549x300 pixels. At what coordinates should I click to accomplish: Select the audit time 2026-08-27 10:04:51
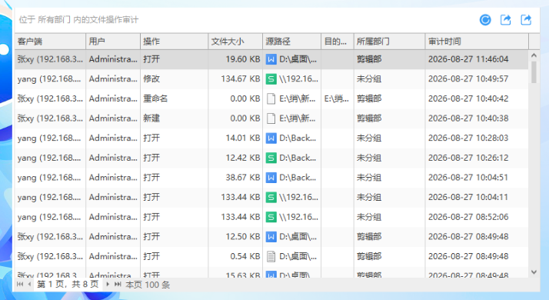(468, 178)
